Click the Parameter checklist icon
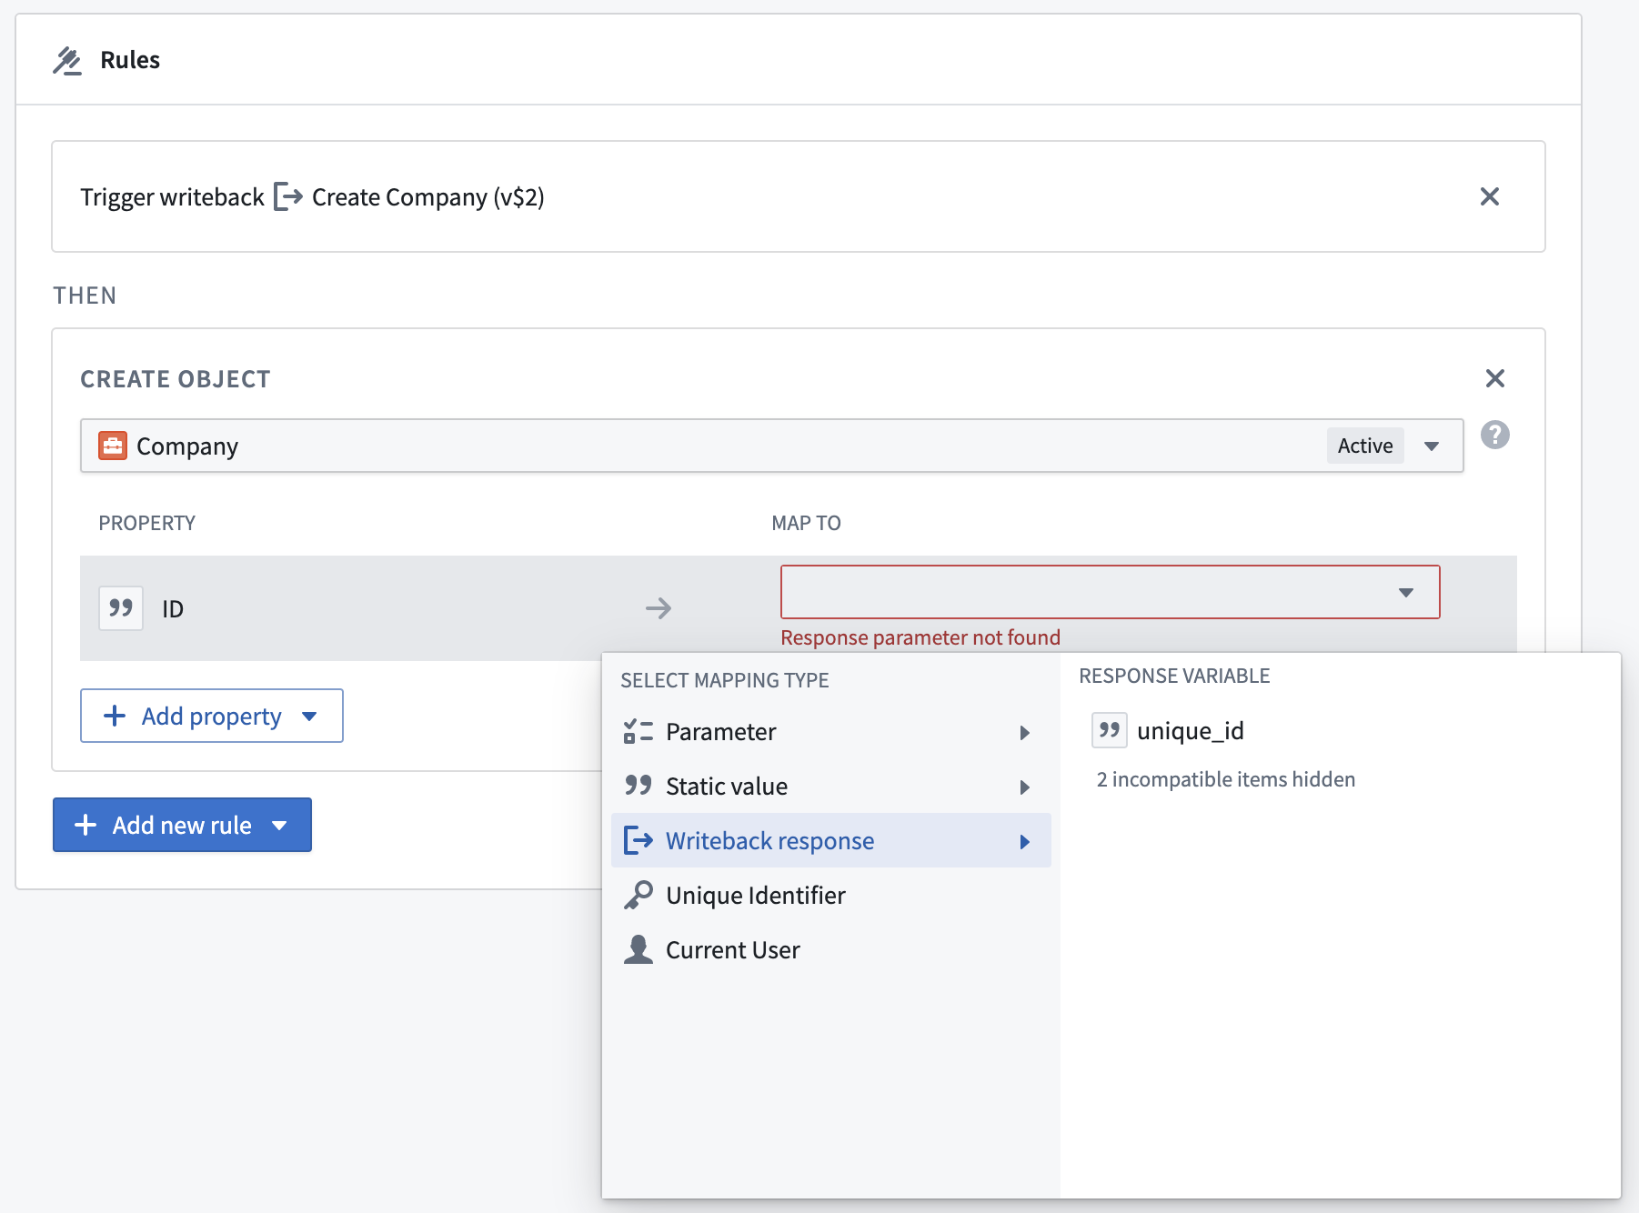The image size is (1639, 1213). [639, 731]
